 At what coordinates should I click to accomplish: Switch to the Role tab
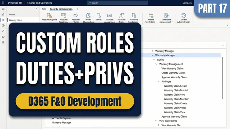click(44, 9)
